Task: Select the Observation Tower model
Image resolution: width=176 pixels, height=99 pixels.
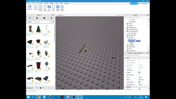Action: tap(30, 31)
